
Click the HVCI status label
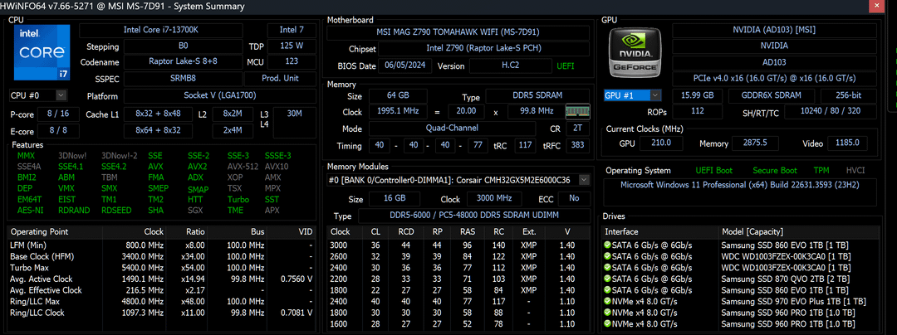pos(854,171)
